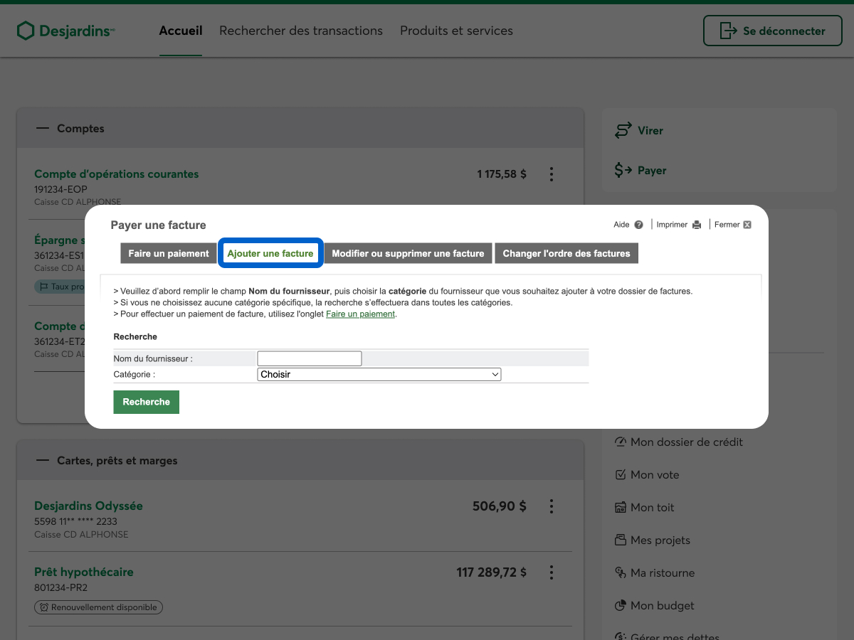854x640 pixels.
Task: Switch to the Faire un paiement tab
Action: tap(169, 254)
